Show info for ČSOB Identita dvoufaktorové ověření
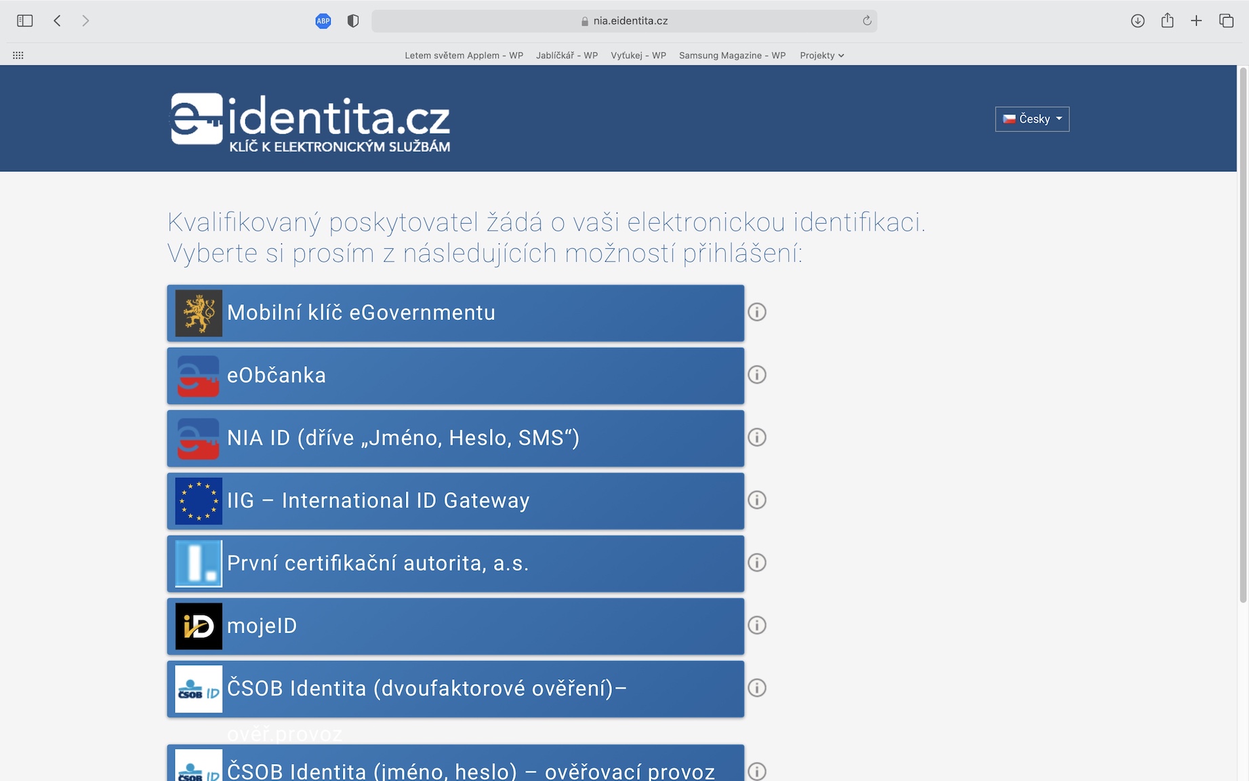 757,688
